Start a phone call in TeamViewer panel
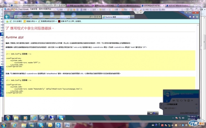Image resolution: width=206 pixels, height=128 pixels. coord(177,100)
